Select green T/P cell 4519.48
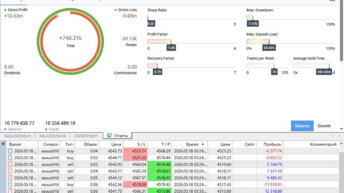 point(160,165)
